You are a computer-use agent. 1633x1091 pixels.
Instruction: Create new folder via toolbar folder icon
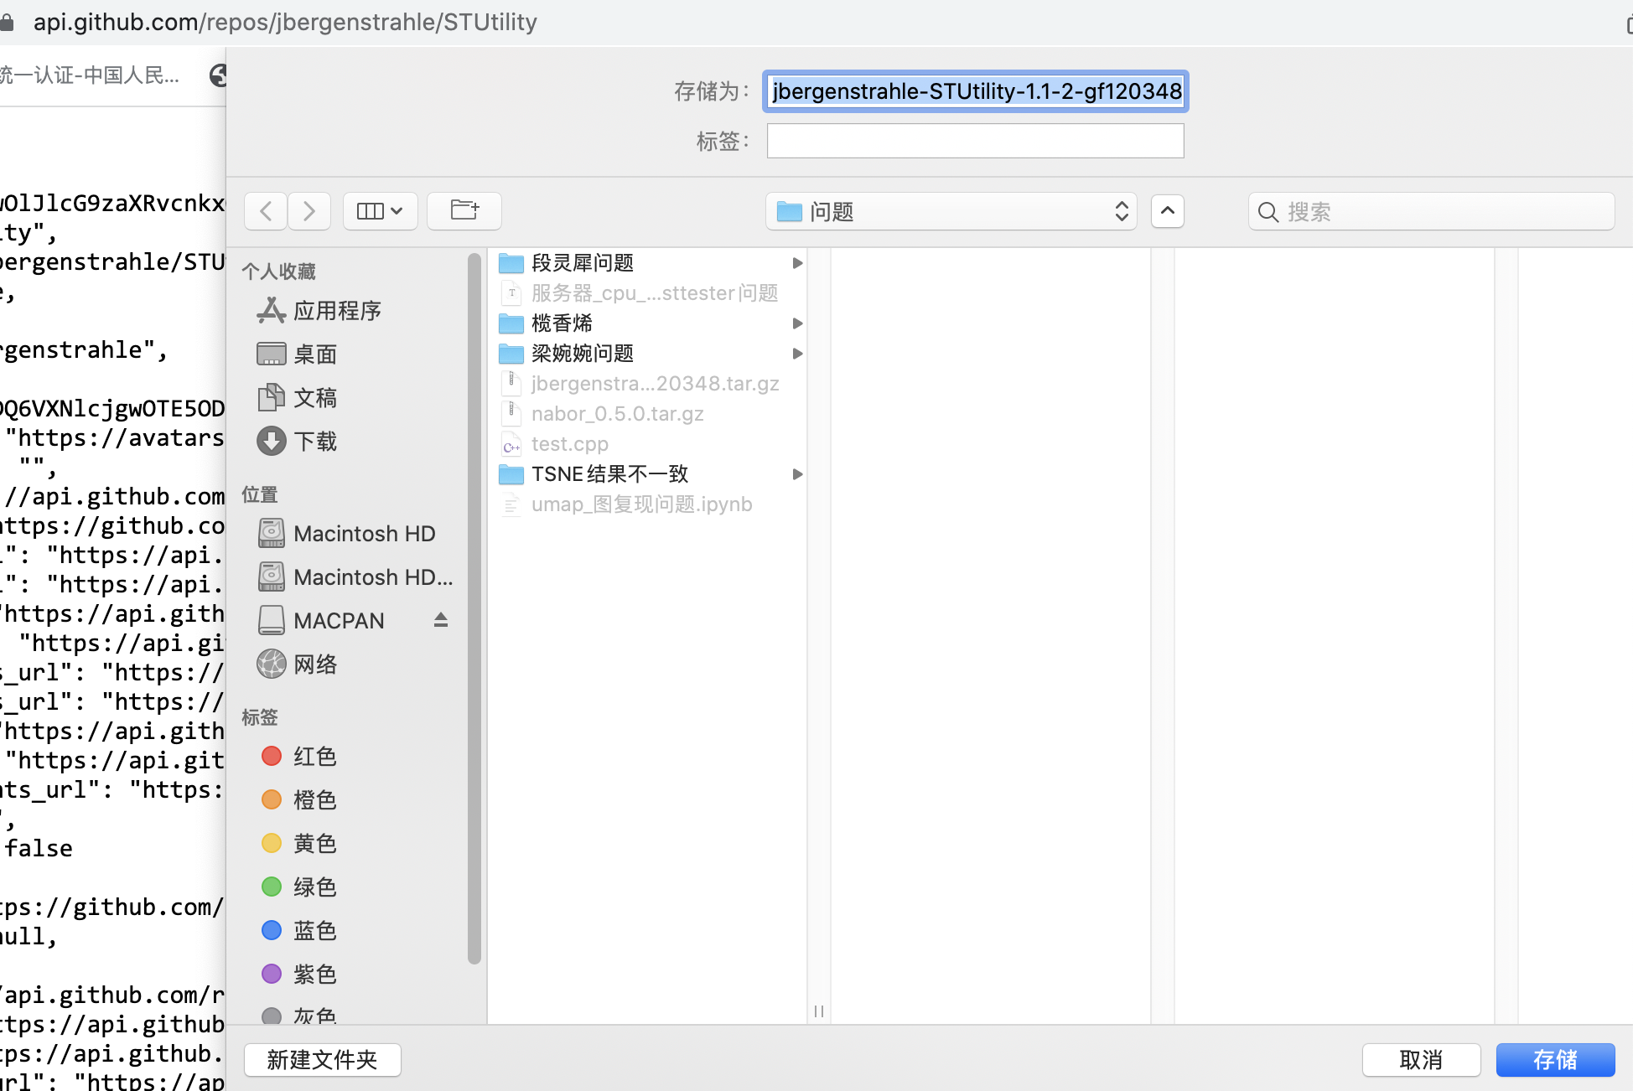click(x=464, y=211)
